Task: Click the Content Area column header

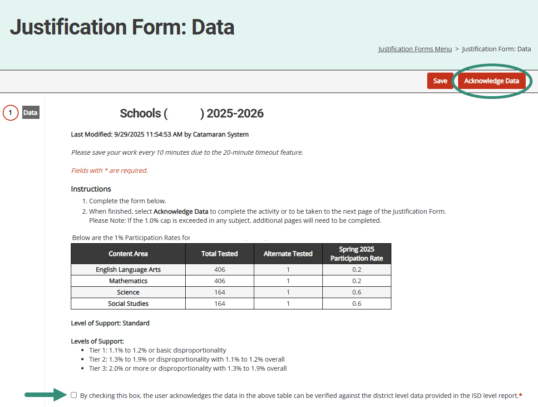Action: pos(128,254)
